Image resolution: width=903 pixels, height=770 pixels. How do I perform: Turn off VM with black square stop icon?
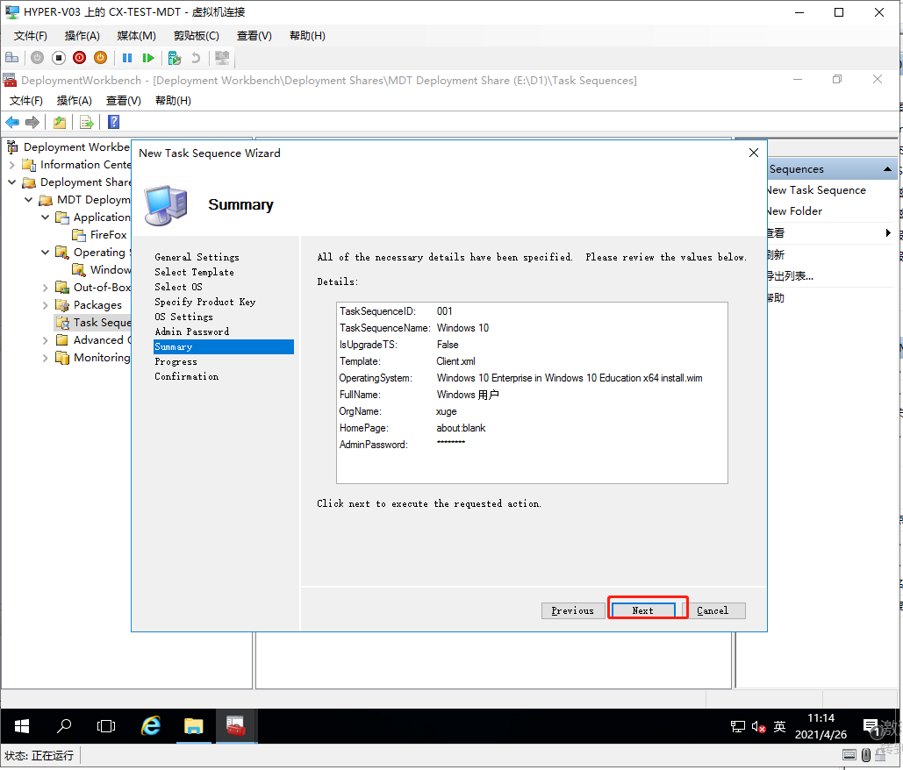[58, 58]
